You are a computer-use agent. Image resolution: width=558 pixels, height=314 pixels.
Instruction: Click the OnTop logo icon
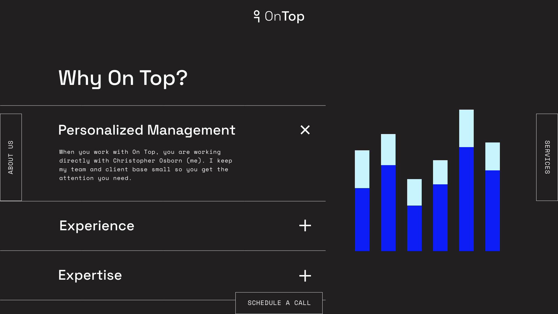click(257, 16)
